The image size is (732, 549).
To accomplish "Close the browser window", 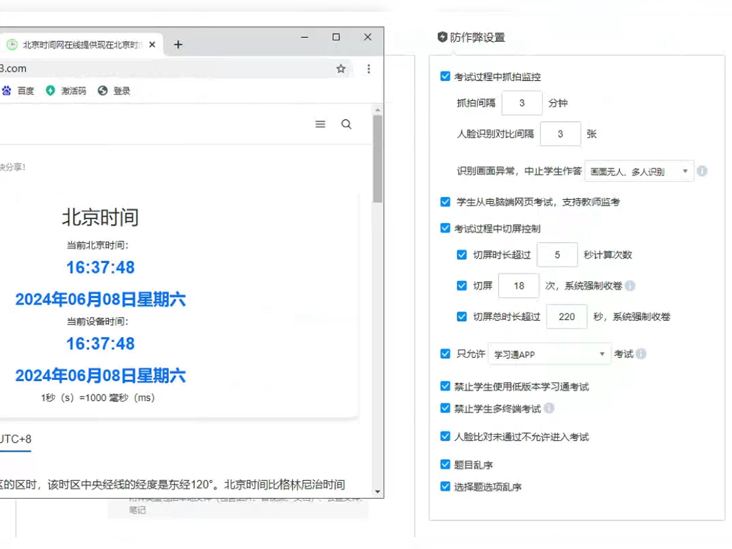I will click(x=368, y=37).
